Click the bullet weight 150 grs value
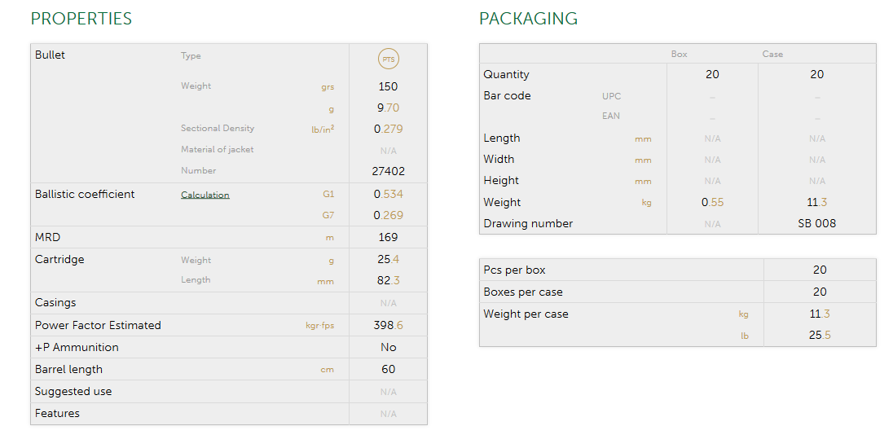This screenshot has width=893, height=448. 389,86
